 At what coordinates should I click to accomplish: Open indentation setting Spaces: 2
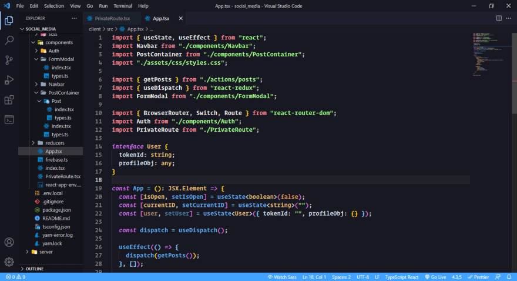click(341, 277)
